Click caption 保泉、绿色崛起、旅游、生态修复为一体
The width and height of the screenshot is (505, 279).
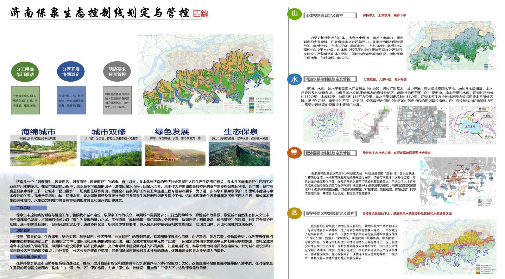[175, 138]
